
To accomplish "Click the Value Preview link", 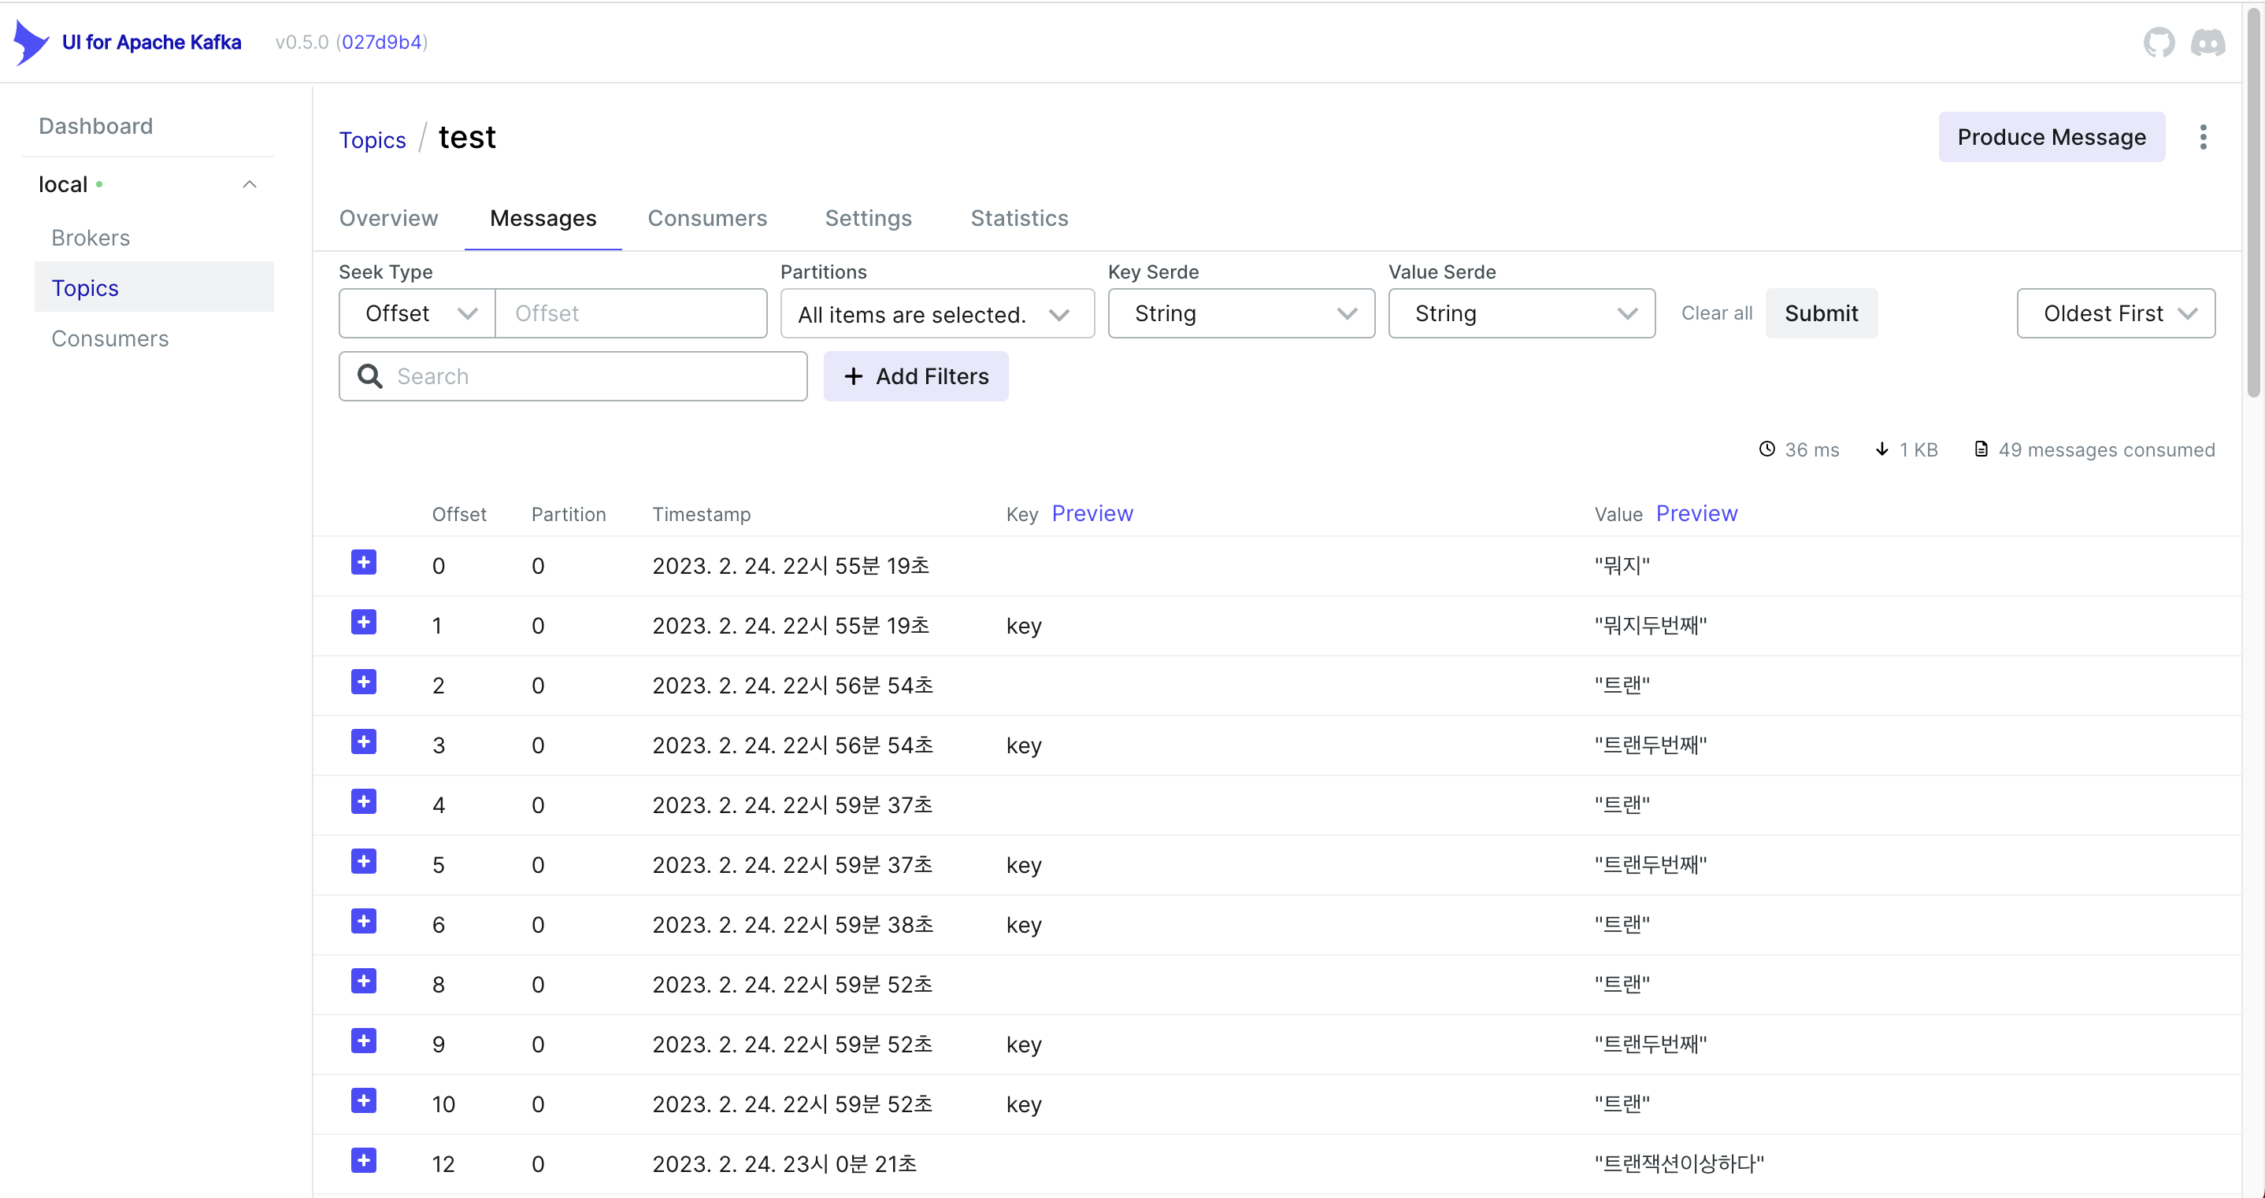I will pyautogui.click(x=1696, y=513).
